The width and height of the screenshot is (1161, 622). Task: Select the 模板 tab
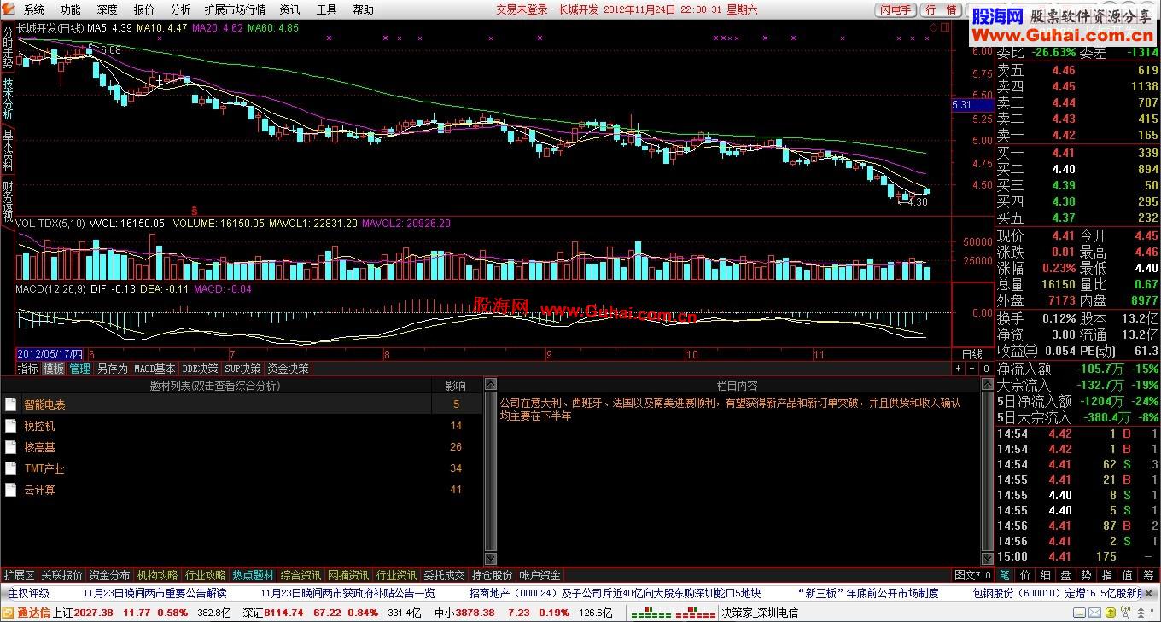point(54,369)
